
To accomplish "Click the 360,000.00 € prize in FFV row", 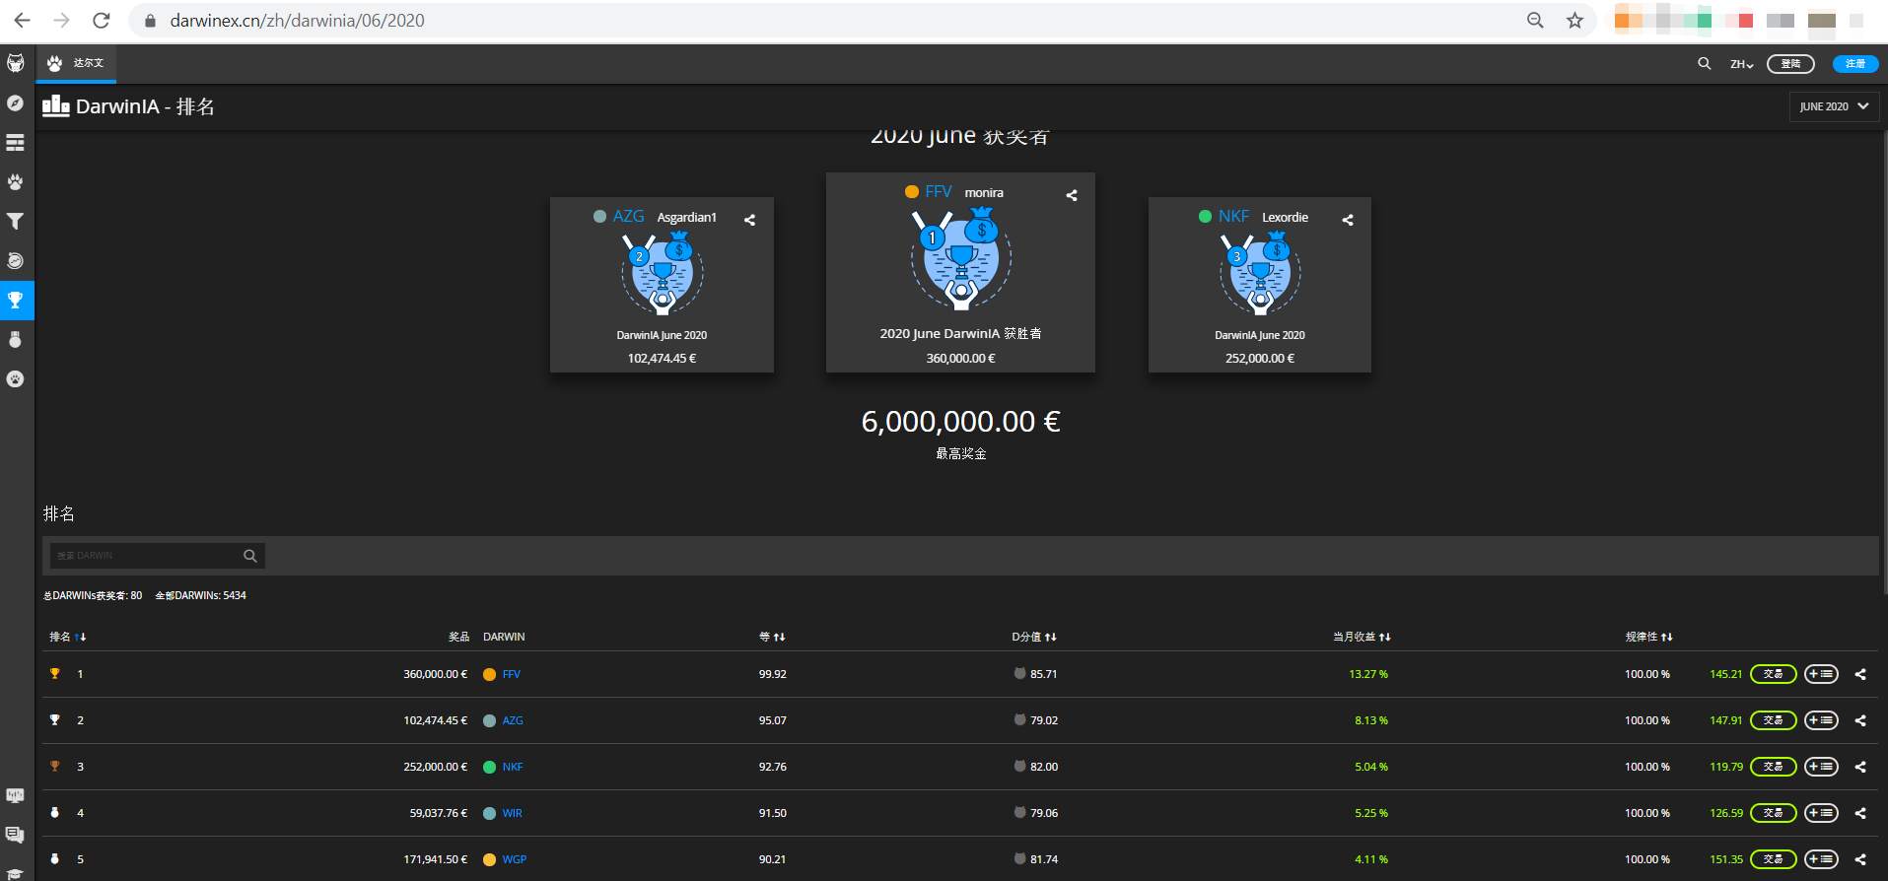I will click(435, 674).
